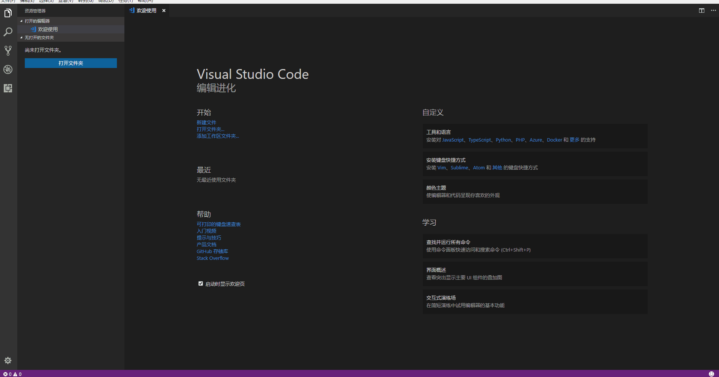
Task: Click the 打开文件夹 button
Action: 70,63
